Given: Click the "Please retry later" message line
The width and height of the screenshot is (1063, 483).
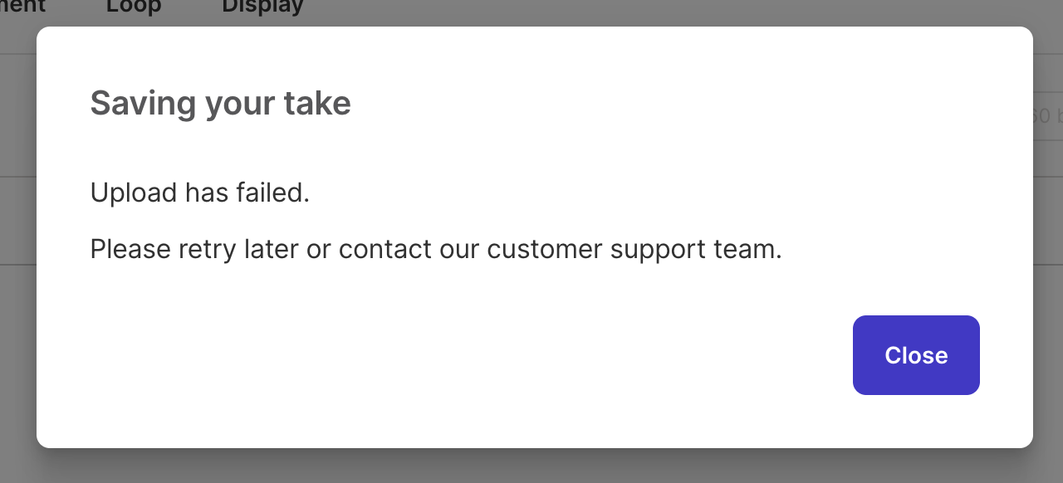Looking at the screenshot, I should point(435,249).
